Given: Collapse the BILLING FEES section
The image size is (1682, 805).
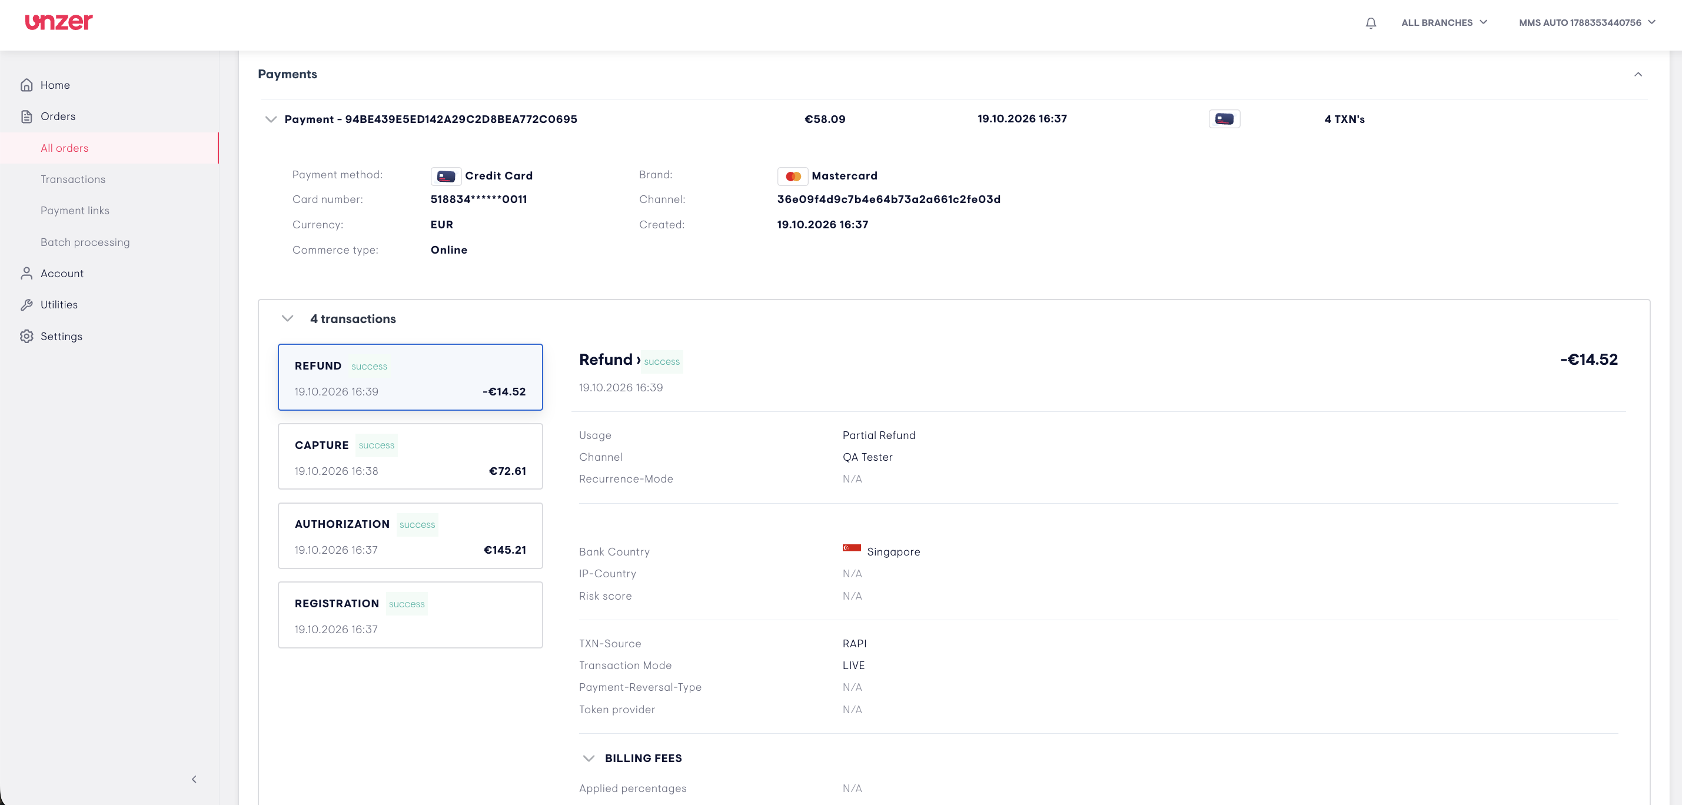Looking at the screenshot, I should click(x=589, y=758).
